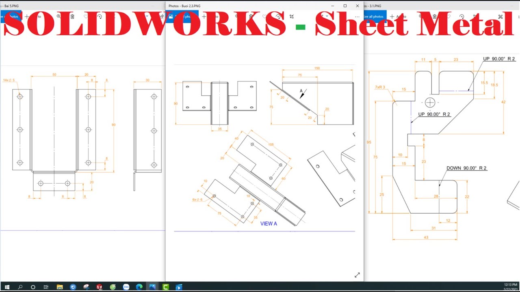Open Movies & TV icon on taskbar

pos(179,287)
